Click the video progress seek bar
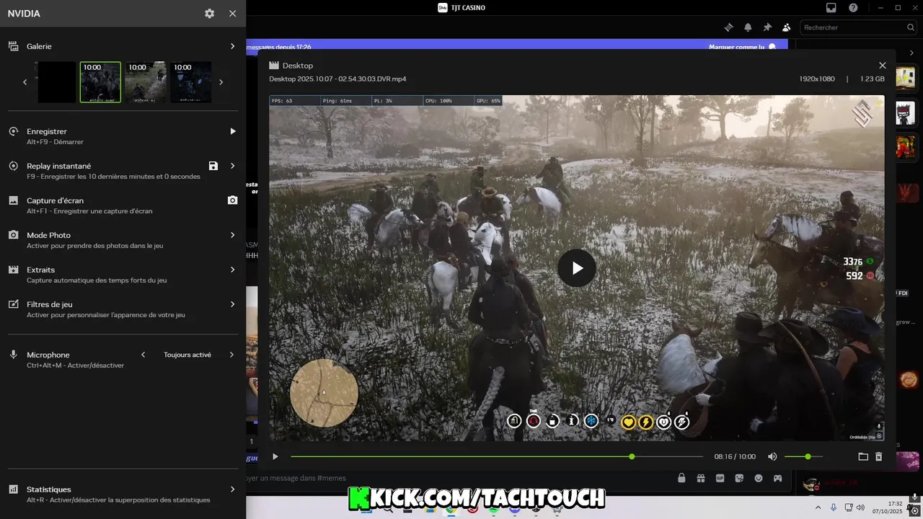 [497, 456]
